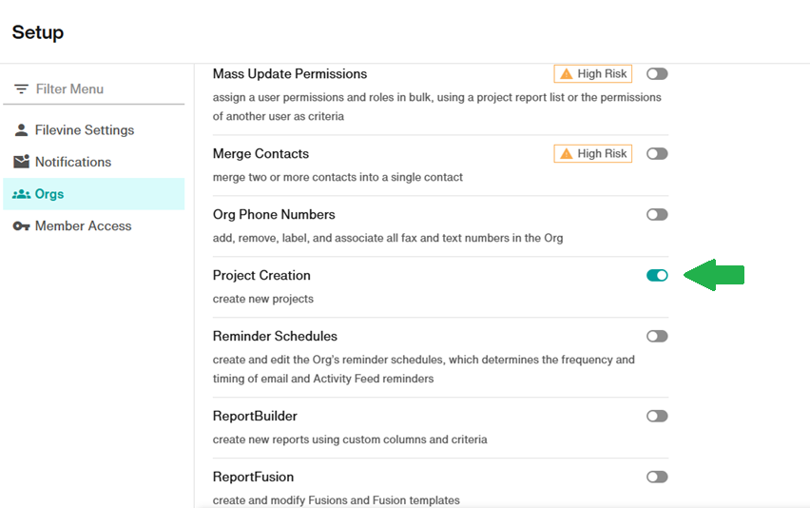This screenshot has width=810, height=508.
Task: Click the High Risk badge on Merge Contacts
Action: coord(593,153)
